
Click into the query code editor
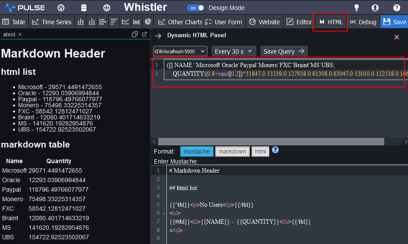[x=286, y=70]
